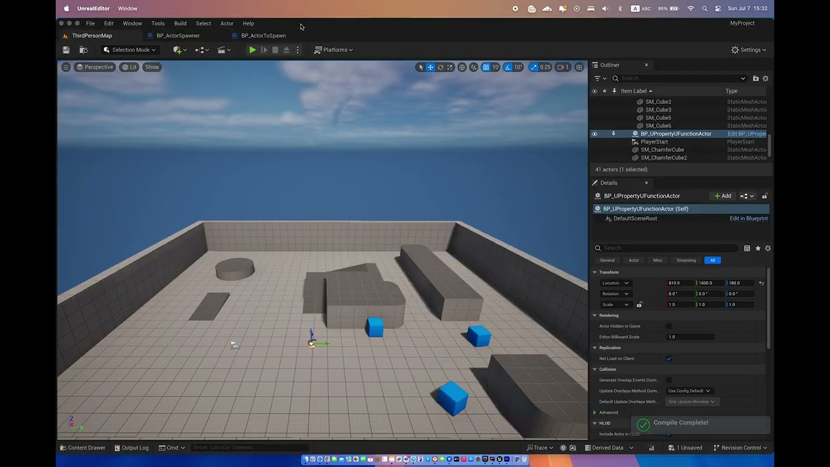830x467 pixels.
Task: Activate the Translate move gizmo tool
Action: click(x=430, y=67)
